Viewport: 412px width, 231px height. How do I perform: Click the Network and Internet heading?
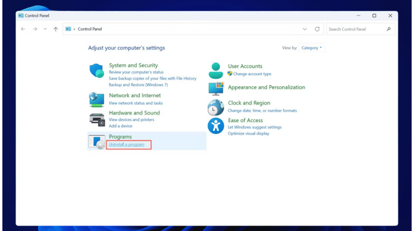pos(135,95)
